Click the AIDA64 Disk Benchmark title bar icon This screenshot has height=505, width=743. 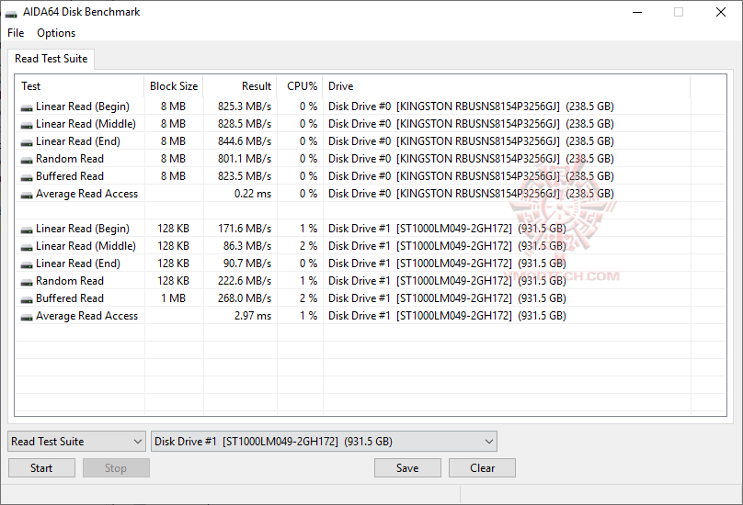coord(11,13)
